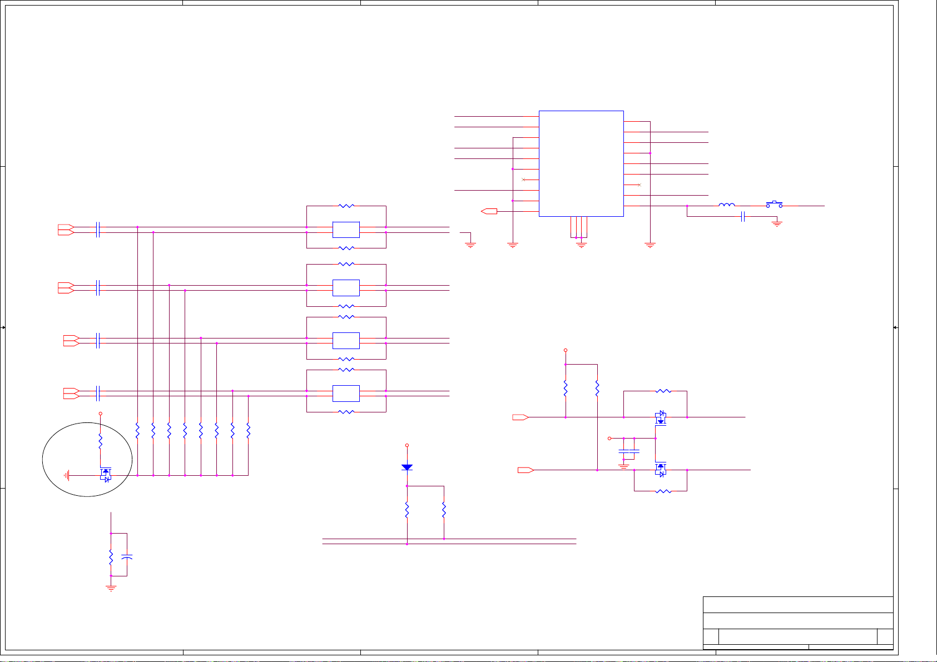Select the leftmost of the eight vertical resistors
Screen dimensions: 937x662
coord(137,430)
